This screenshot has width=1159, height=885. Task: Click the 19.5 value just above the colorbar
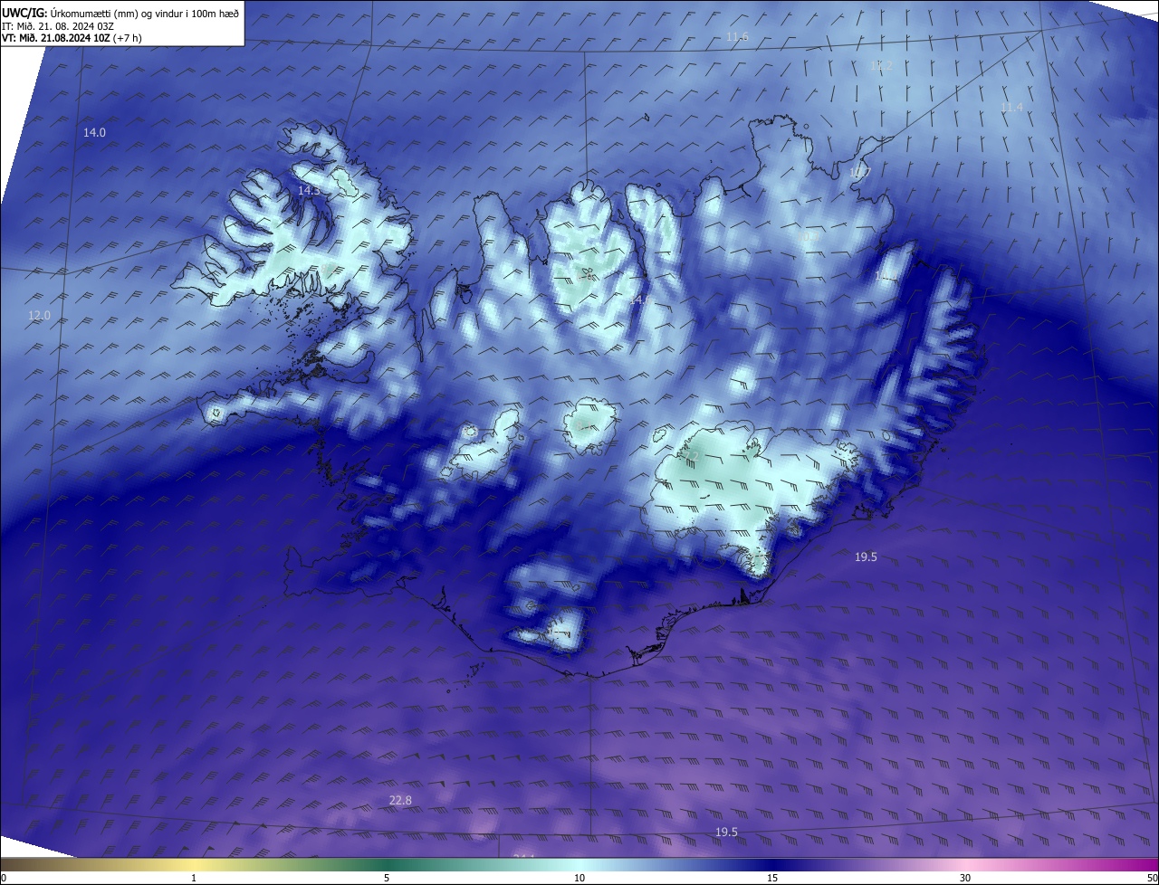point(726,833)
